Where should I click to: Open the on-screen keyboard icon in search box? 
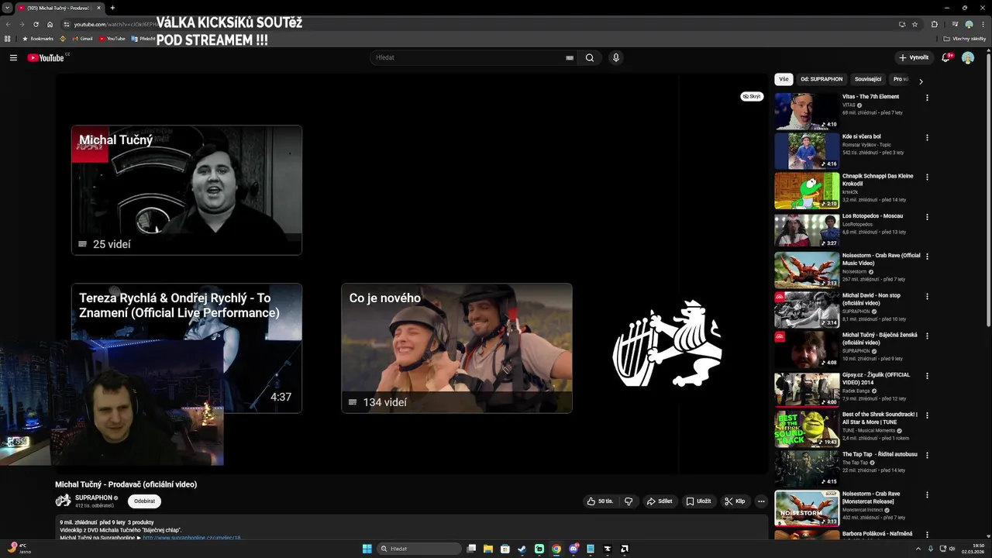coord(570,57)
